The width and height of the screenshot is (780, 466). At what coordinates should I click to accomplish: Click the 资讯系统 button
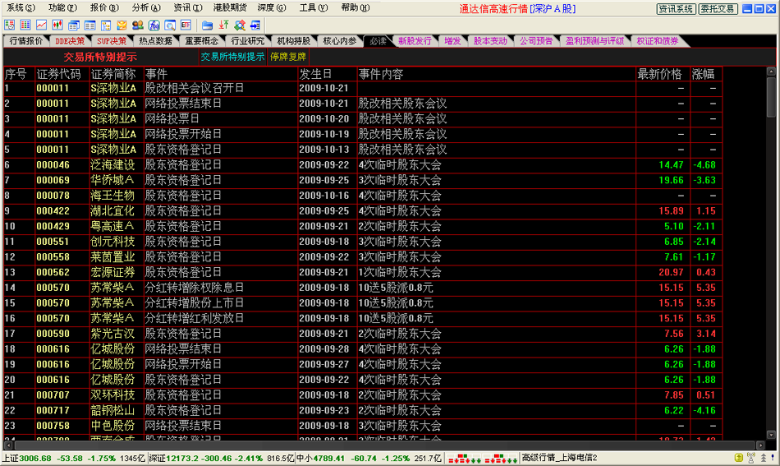[x=676, y=8]
